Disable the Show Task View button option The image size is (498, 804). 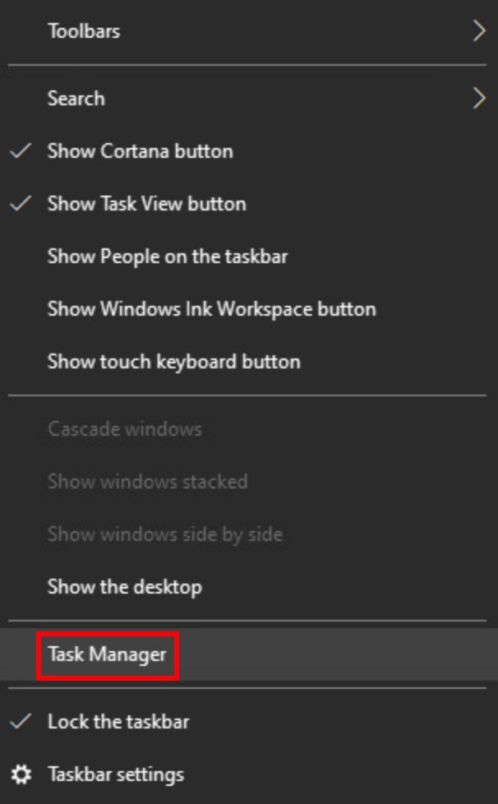coord(146,204)
